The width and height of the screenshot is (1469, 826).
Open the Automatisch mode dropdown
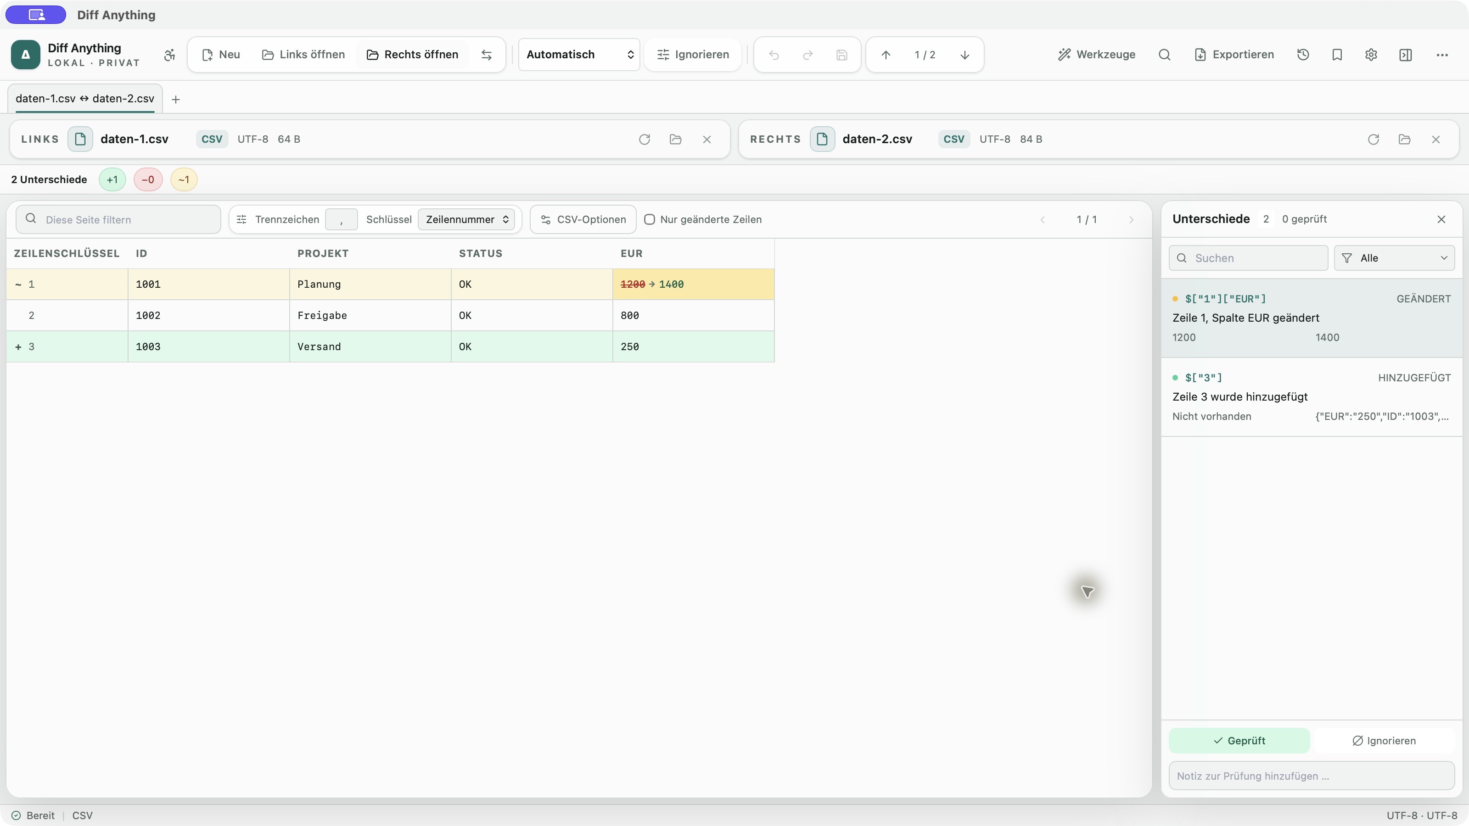(x=579, y=55)
